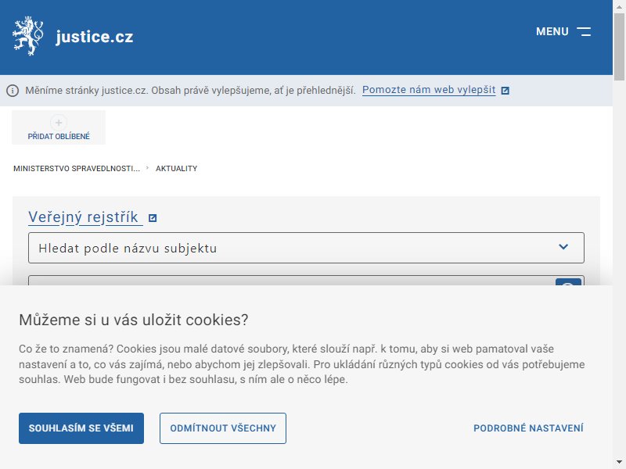Open Podrobné nastavení cookie settings
The width and height of the screenshot is (626, 469).
pyautogui.click(x=528, y=428)
